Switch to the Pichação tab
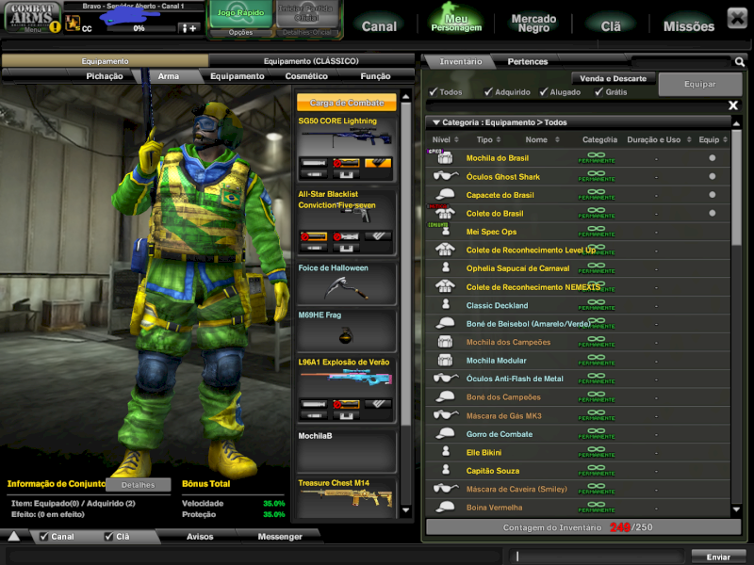Screen dimensions: 754x565 tap(105, 76)
